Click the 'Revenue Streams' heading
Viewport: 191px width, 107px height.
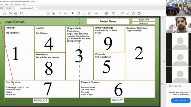coord(90,82)
